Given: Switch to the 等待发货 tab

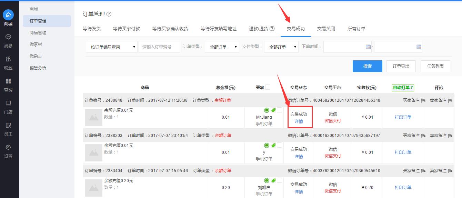Looking at the screenshot, I should pyautogui.click(x=92, y=29).
